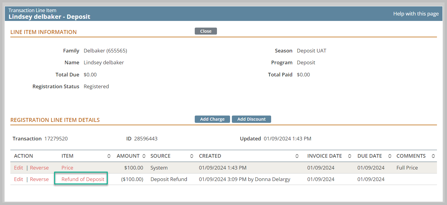Click the Deposit Refund source cell
The width and height of the screenshot is (447, 205).
(169, 179)
